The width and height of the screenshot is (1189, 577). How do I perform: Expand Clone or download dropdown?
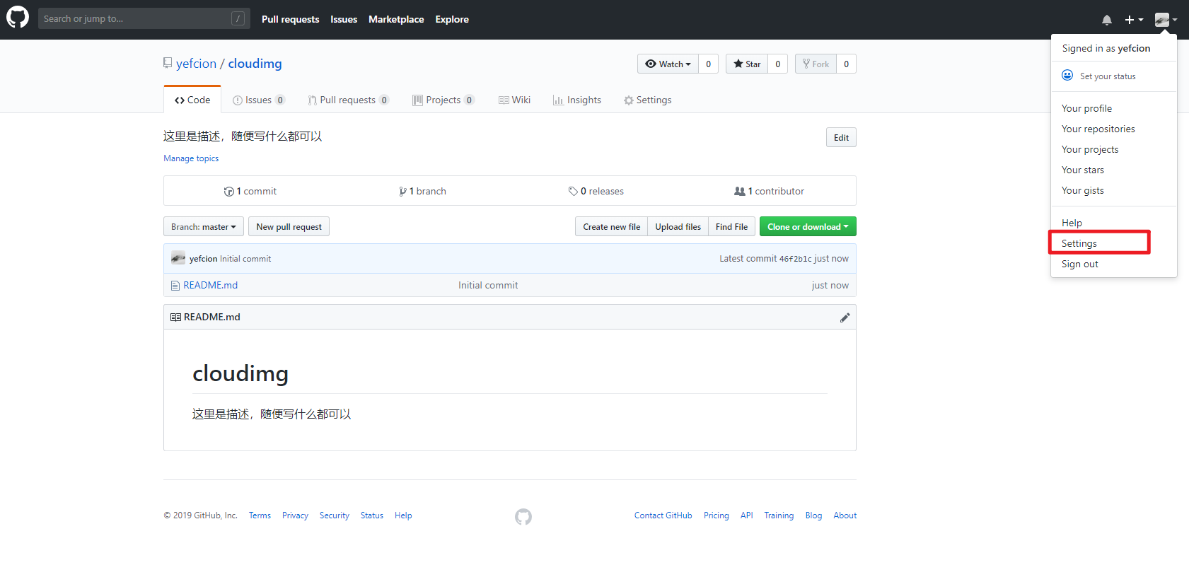808,226
